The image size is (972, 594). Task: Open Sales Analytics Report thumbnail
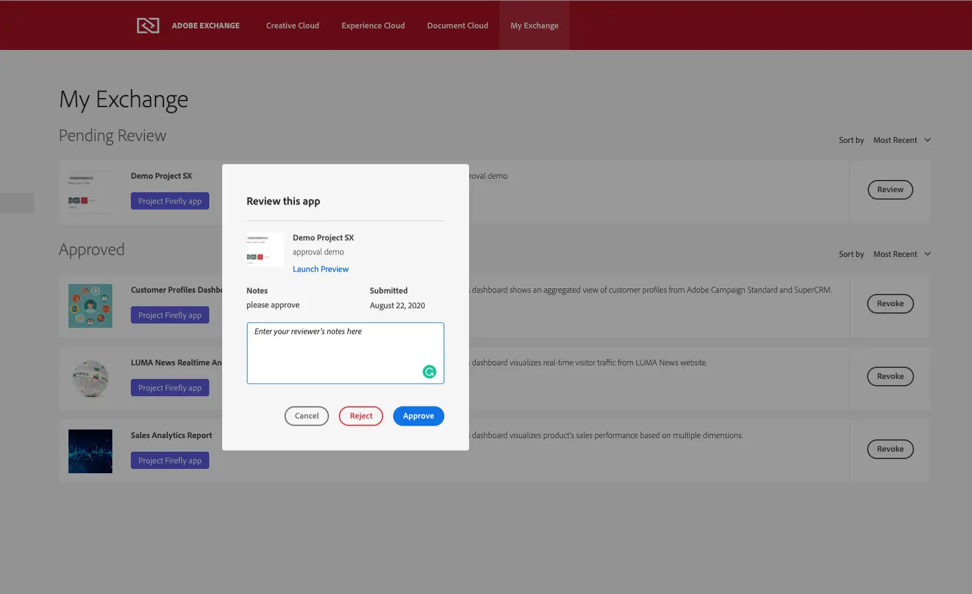(90, 451)
